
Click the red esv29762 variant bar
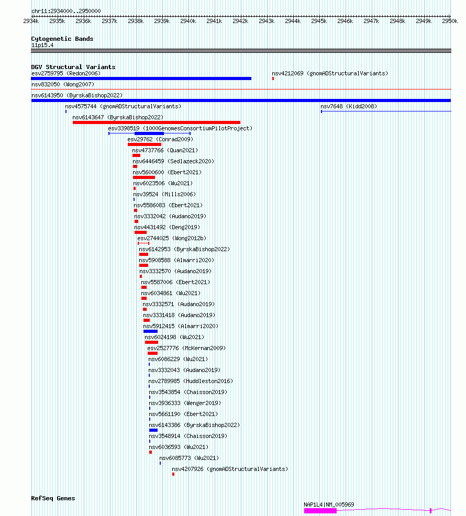[145, 144]
